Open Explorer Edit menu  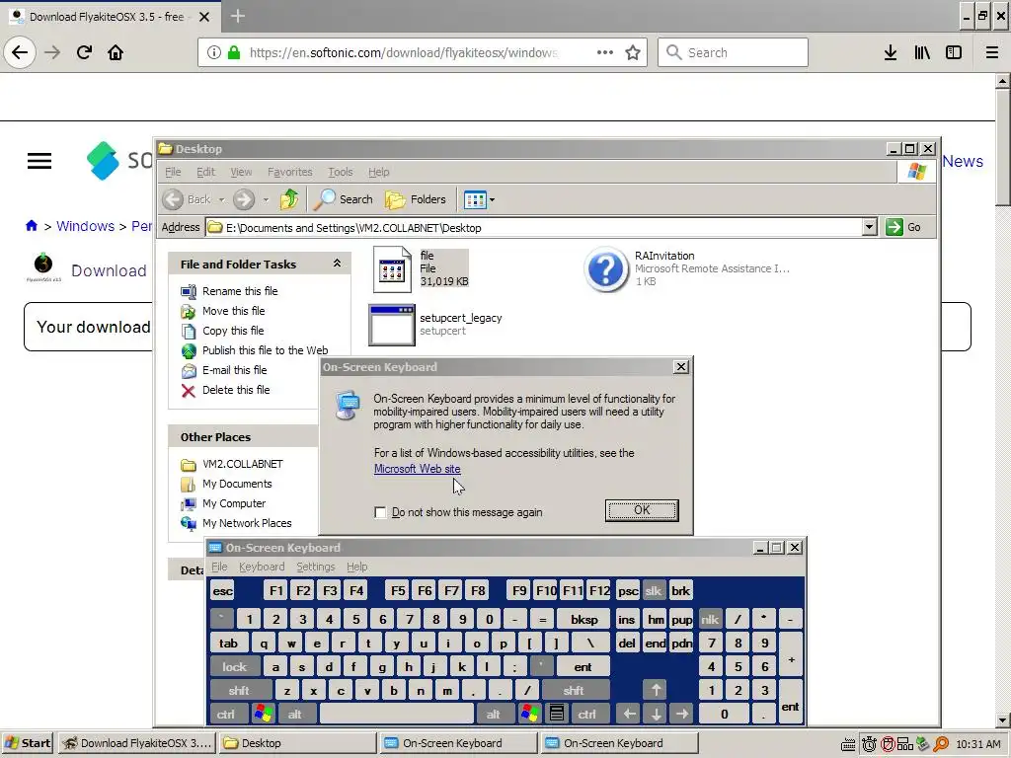[x=205, y=172]
